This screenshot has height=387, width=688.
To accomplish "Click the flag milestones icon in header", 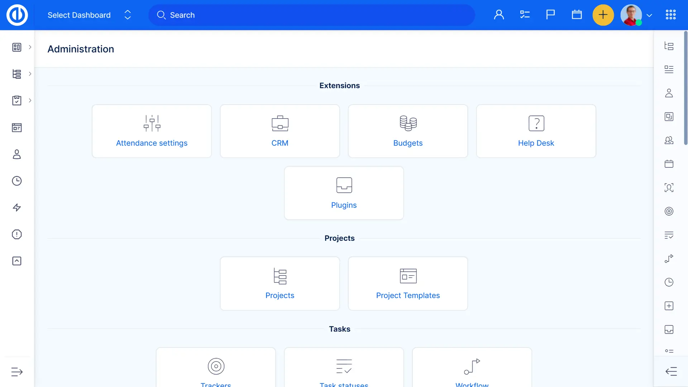I will [x=550, y=15].
